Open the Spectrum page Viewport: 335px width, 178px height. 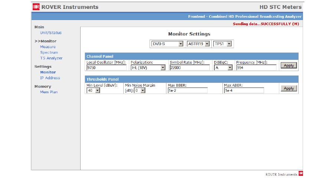point(49,53)
